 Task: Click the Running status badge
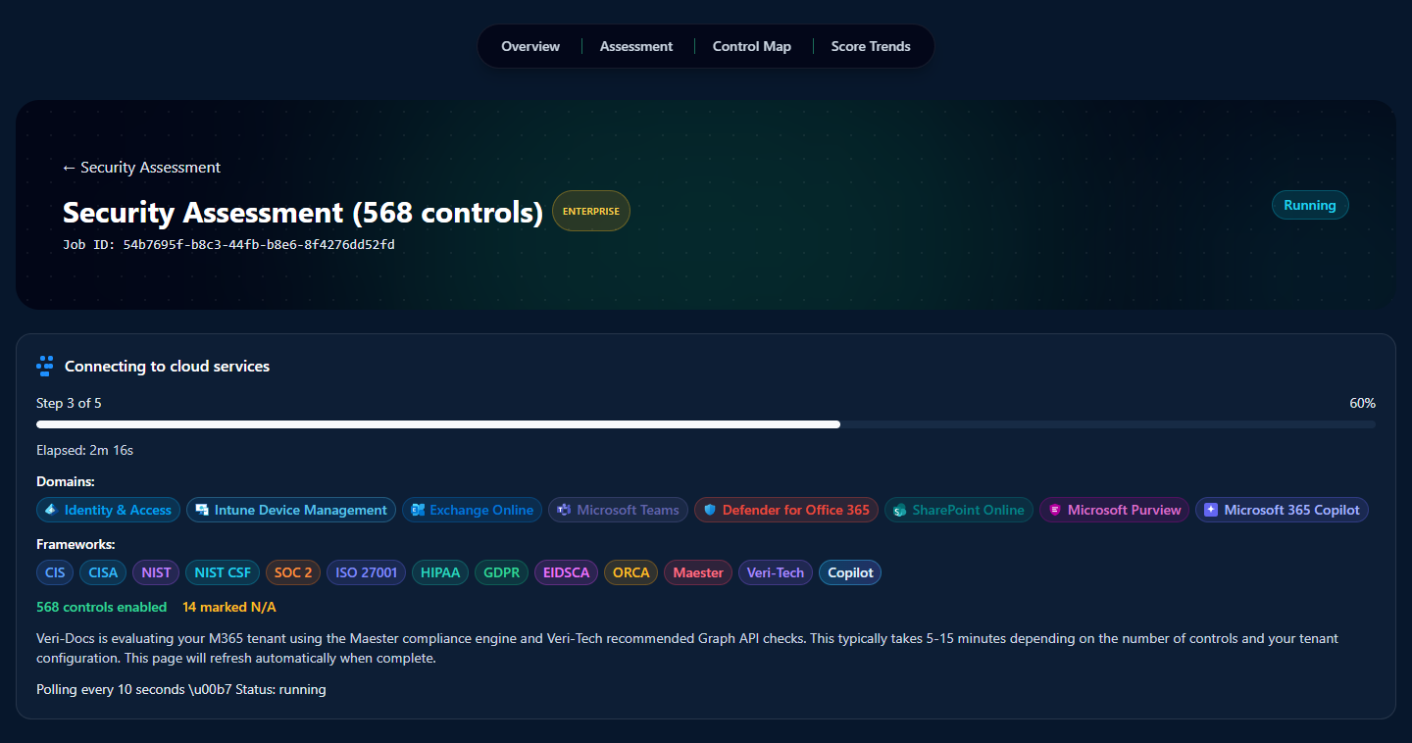click(1310, 206)
